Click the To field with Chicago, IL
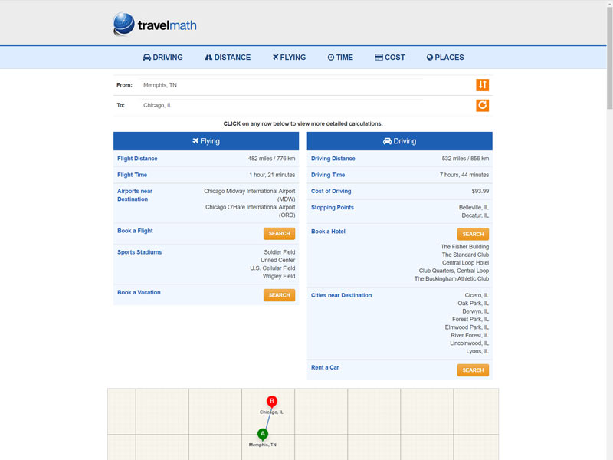Screen dimensions: 613x460 281,105
